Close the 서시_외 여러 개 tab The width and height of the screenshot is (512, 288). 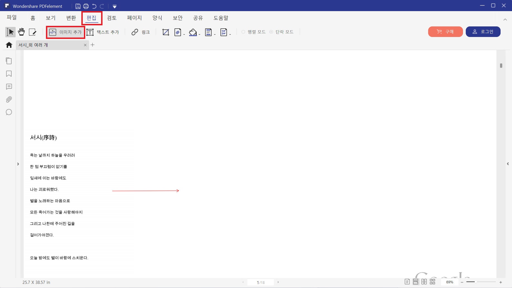85,45
